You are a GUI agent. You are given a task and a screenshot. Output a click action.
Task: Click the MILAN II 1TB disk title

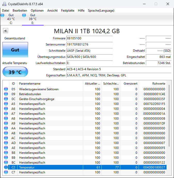coord(87,31)
